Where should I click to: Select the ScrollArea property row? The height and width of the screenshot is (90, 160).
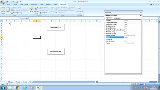pyautogui.click(x=124, y=39)
